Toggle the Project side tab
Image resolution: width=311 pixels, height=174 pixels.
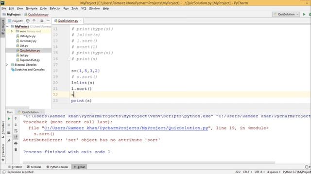pyautogui.click(x=3, y=27)
